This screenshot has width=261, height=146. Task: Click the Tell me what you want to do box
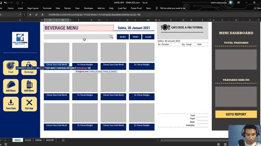point(173,8)
